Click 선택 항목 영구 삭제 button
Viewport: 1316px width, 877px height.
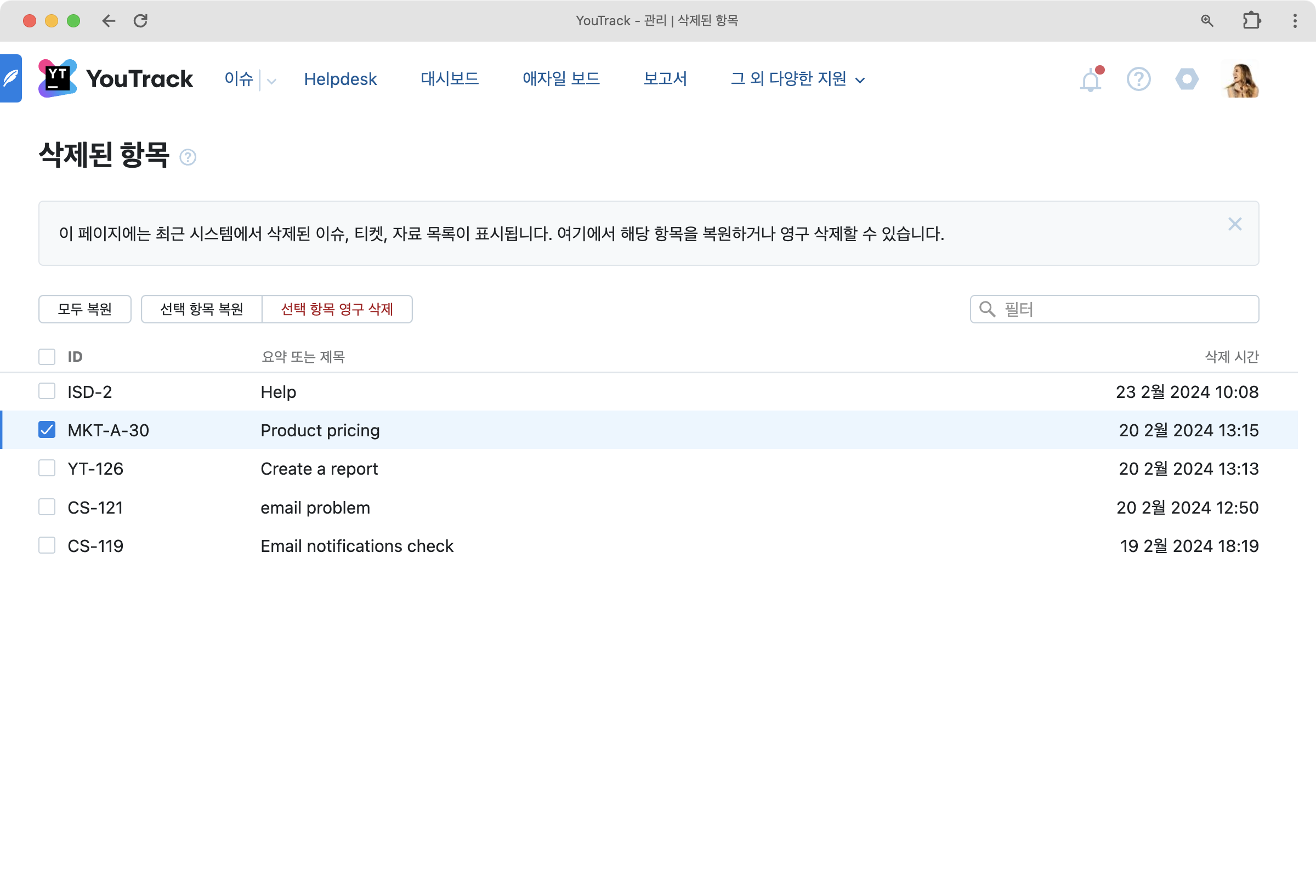point(337,309)
